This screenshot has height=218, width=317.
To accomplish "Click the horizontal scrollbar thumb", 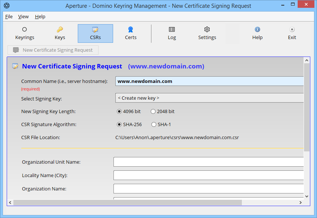I will [128, 202].
